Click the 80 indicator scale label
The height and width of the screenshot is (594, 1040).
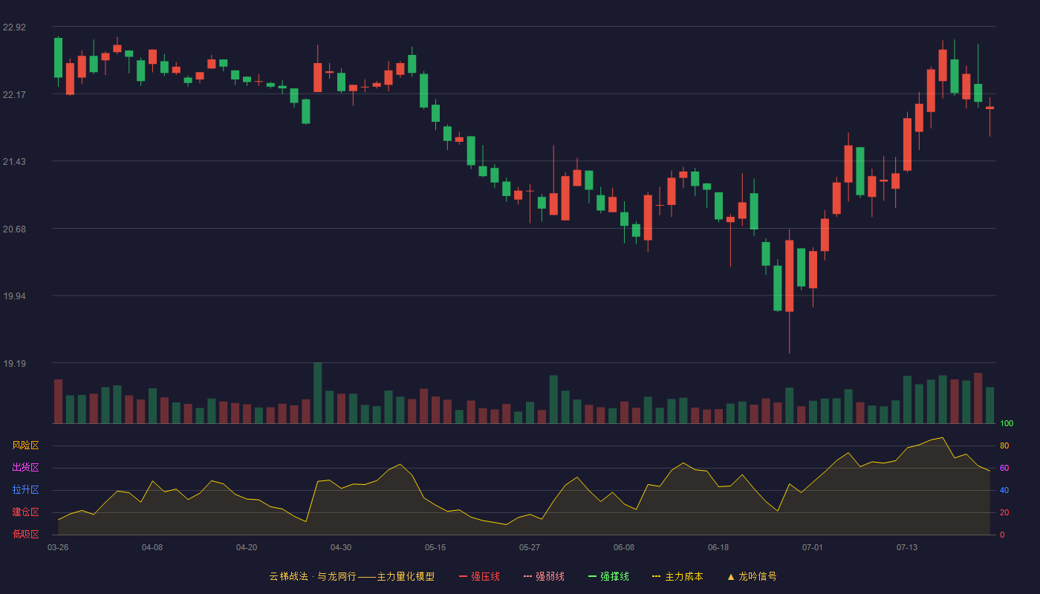pyautogui.click(x=1004, y=446)
